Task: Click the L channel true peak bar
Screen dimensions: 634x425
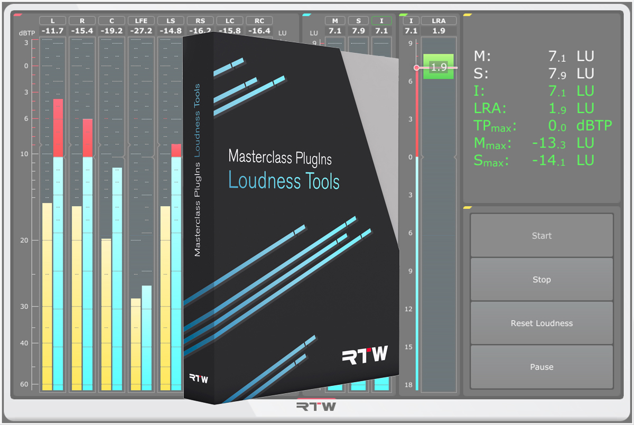Action: tap(58, 245)
